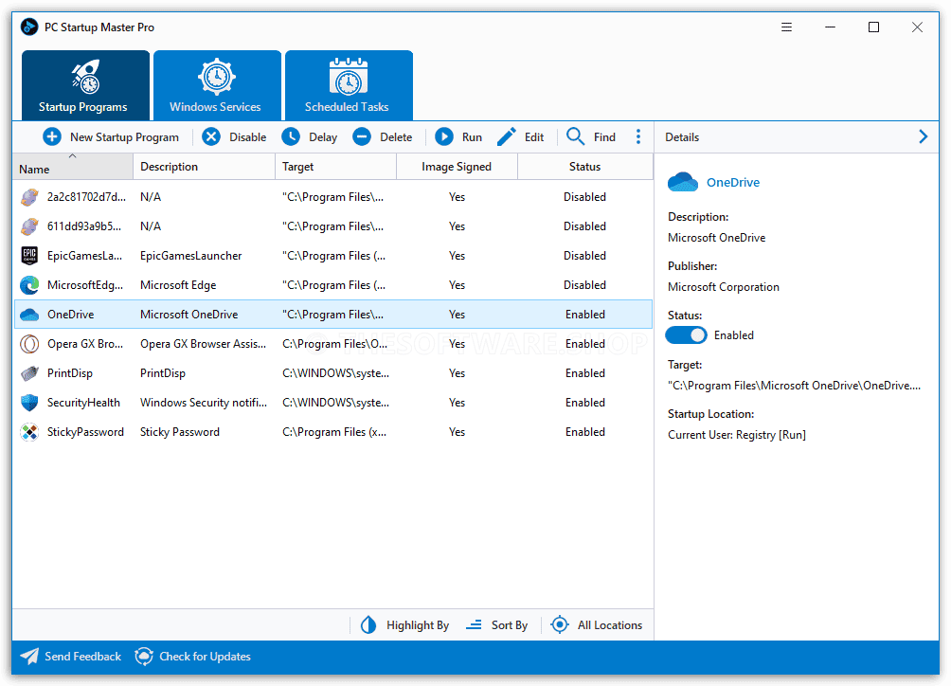The image size is (951, 686).
Task: Select the 2a2c81702d7d... row name
Action: [x=86, y=197]
